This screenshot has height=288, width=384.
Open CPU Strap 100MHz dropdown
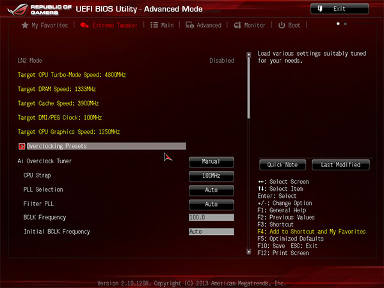coord(211,177)
